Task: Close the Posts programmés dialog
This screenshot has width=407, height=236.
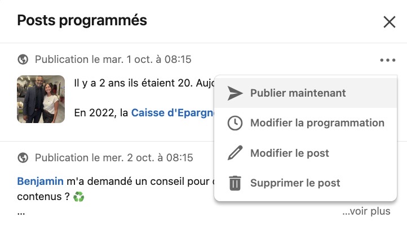Action: point(390,22)
